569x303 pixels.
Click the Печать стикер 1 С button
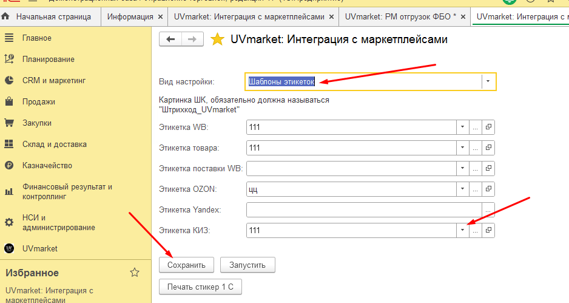point(200,287)
